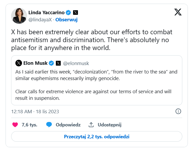The image size is (195, 153).
Task: Click the share upload arrow icon
Action: [x=91, y=125]
